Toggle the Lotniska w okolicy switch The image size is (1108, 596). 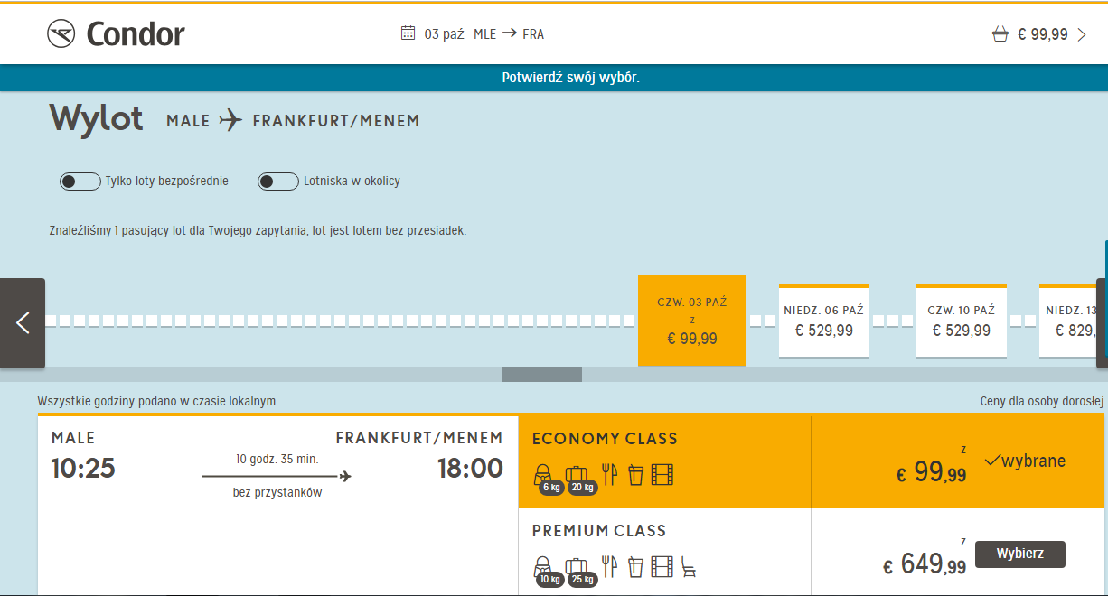pyautogui.click(x=278, y=182)
